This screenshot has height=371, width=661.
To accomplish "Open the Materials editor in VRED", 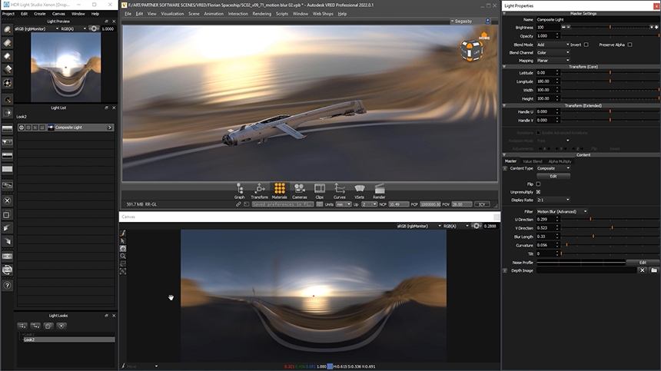I will [x=279, y=190].
